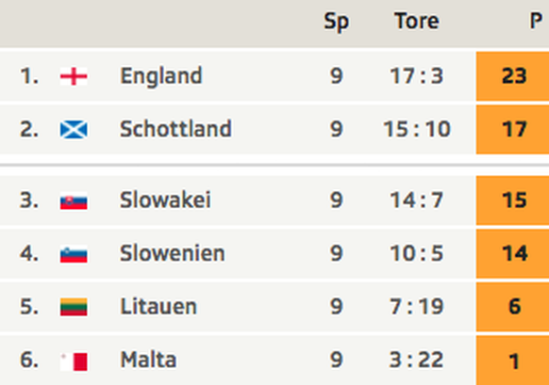The width and height of the screenshot is (549, 385).
Task: Click the P points column header
Action: point(536,21)
